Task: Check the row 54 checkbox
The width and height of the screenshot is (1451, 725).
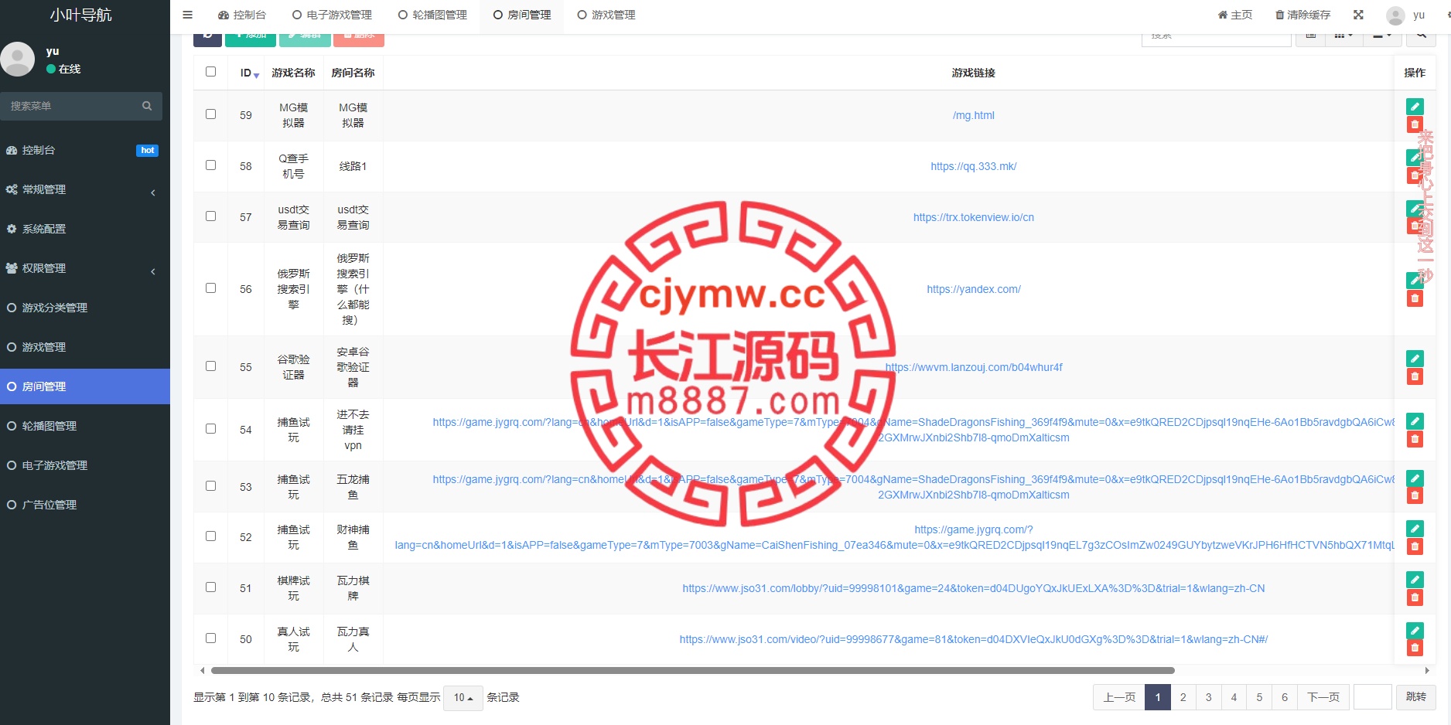Action: coord(210,429)
